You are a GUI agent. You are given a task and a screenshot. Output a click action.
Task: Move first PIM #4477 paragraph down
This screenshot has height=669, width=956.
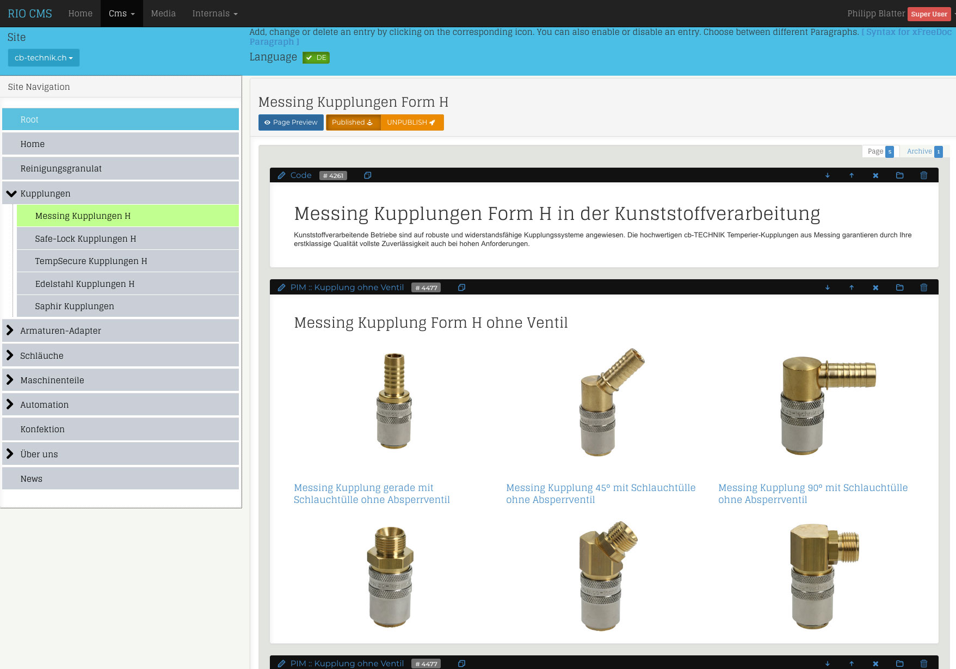coord(828,287)
